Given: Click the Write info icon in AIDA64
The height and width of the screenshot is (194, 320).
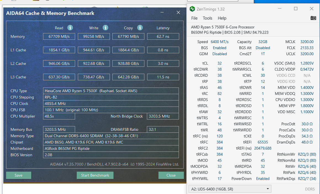Looking at the screenshot, I should point(105,28).
